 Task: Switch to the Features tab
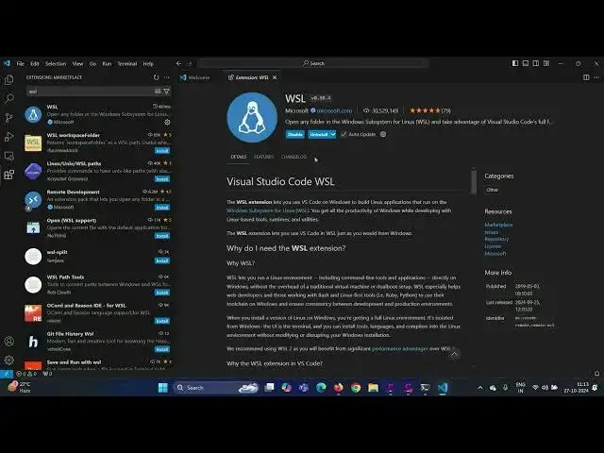coord(263,157)
